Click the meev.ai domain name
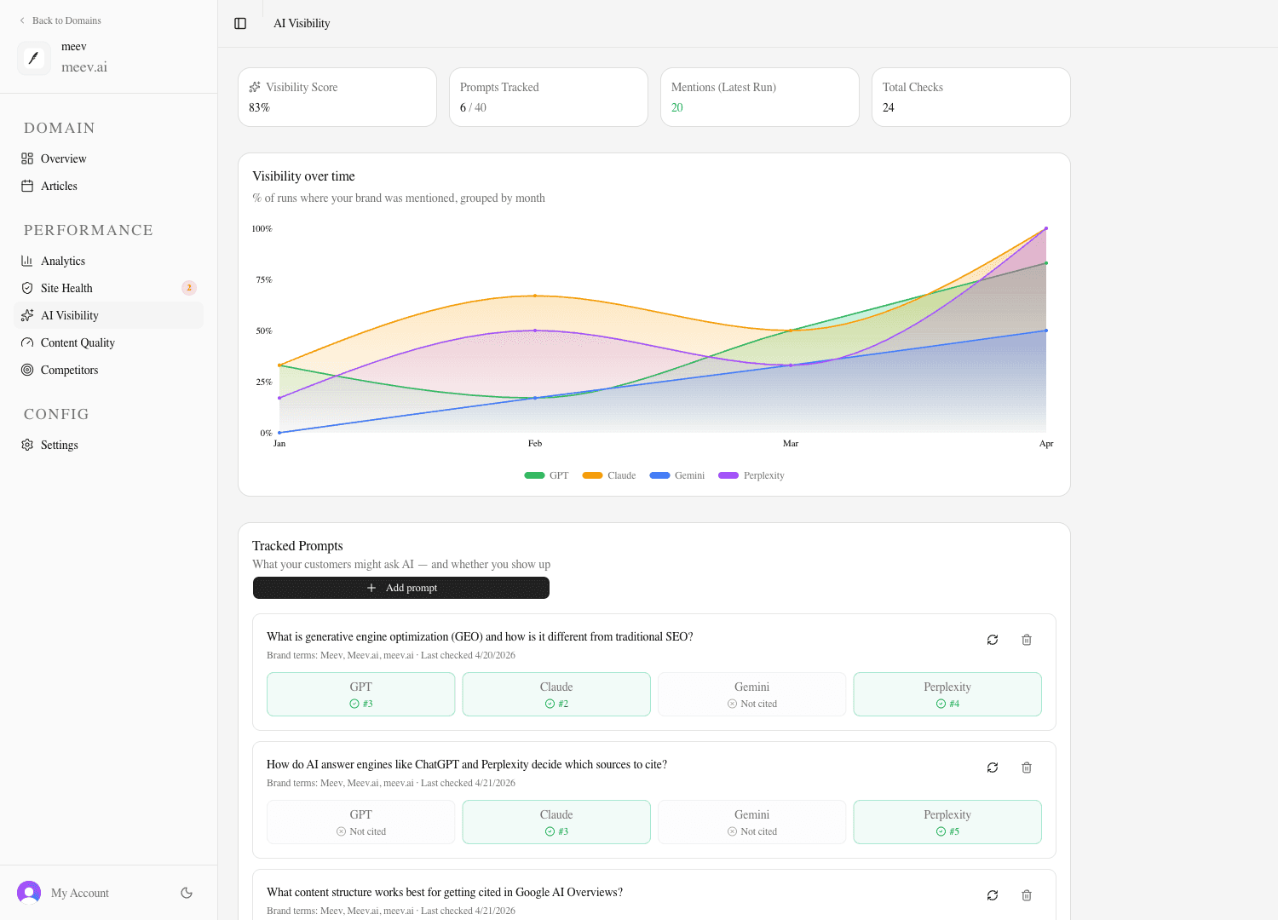 [x=84, y=67]
